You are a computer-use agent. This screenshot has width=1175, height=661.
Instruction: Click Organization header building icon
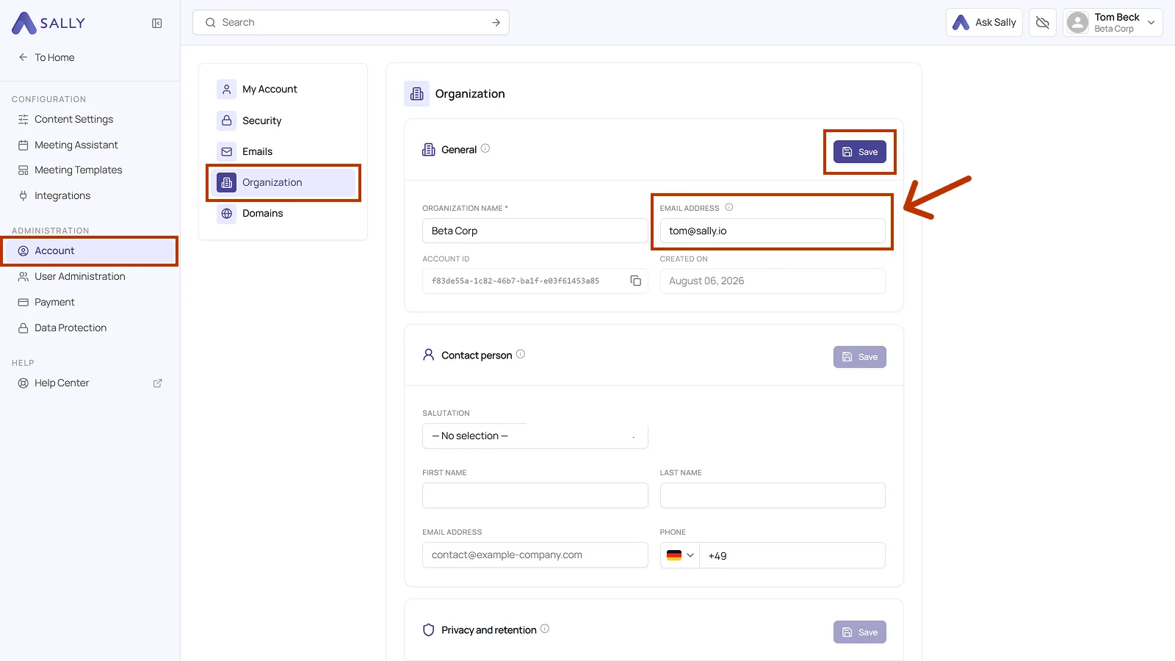[417, 93]
